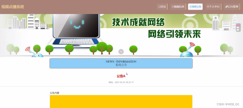This screenshot has height=108, width=243.
Task: Switch to the third banner slide indicator
Action: [238, 30]
